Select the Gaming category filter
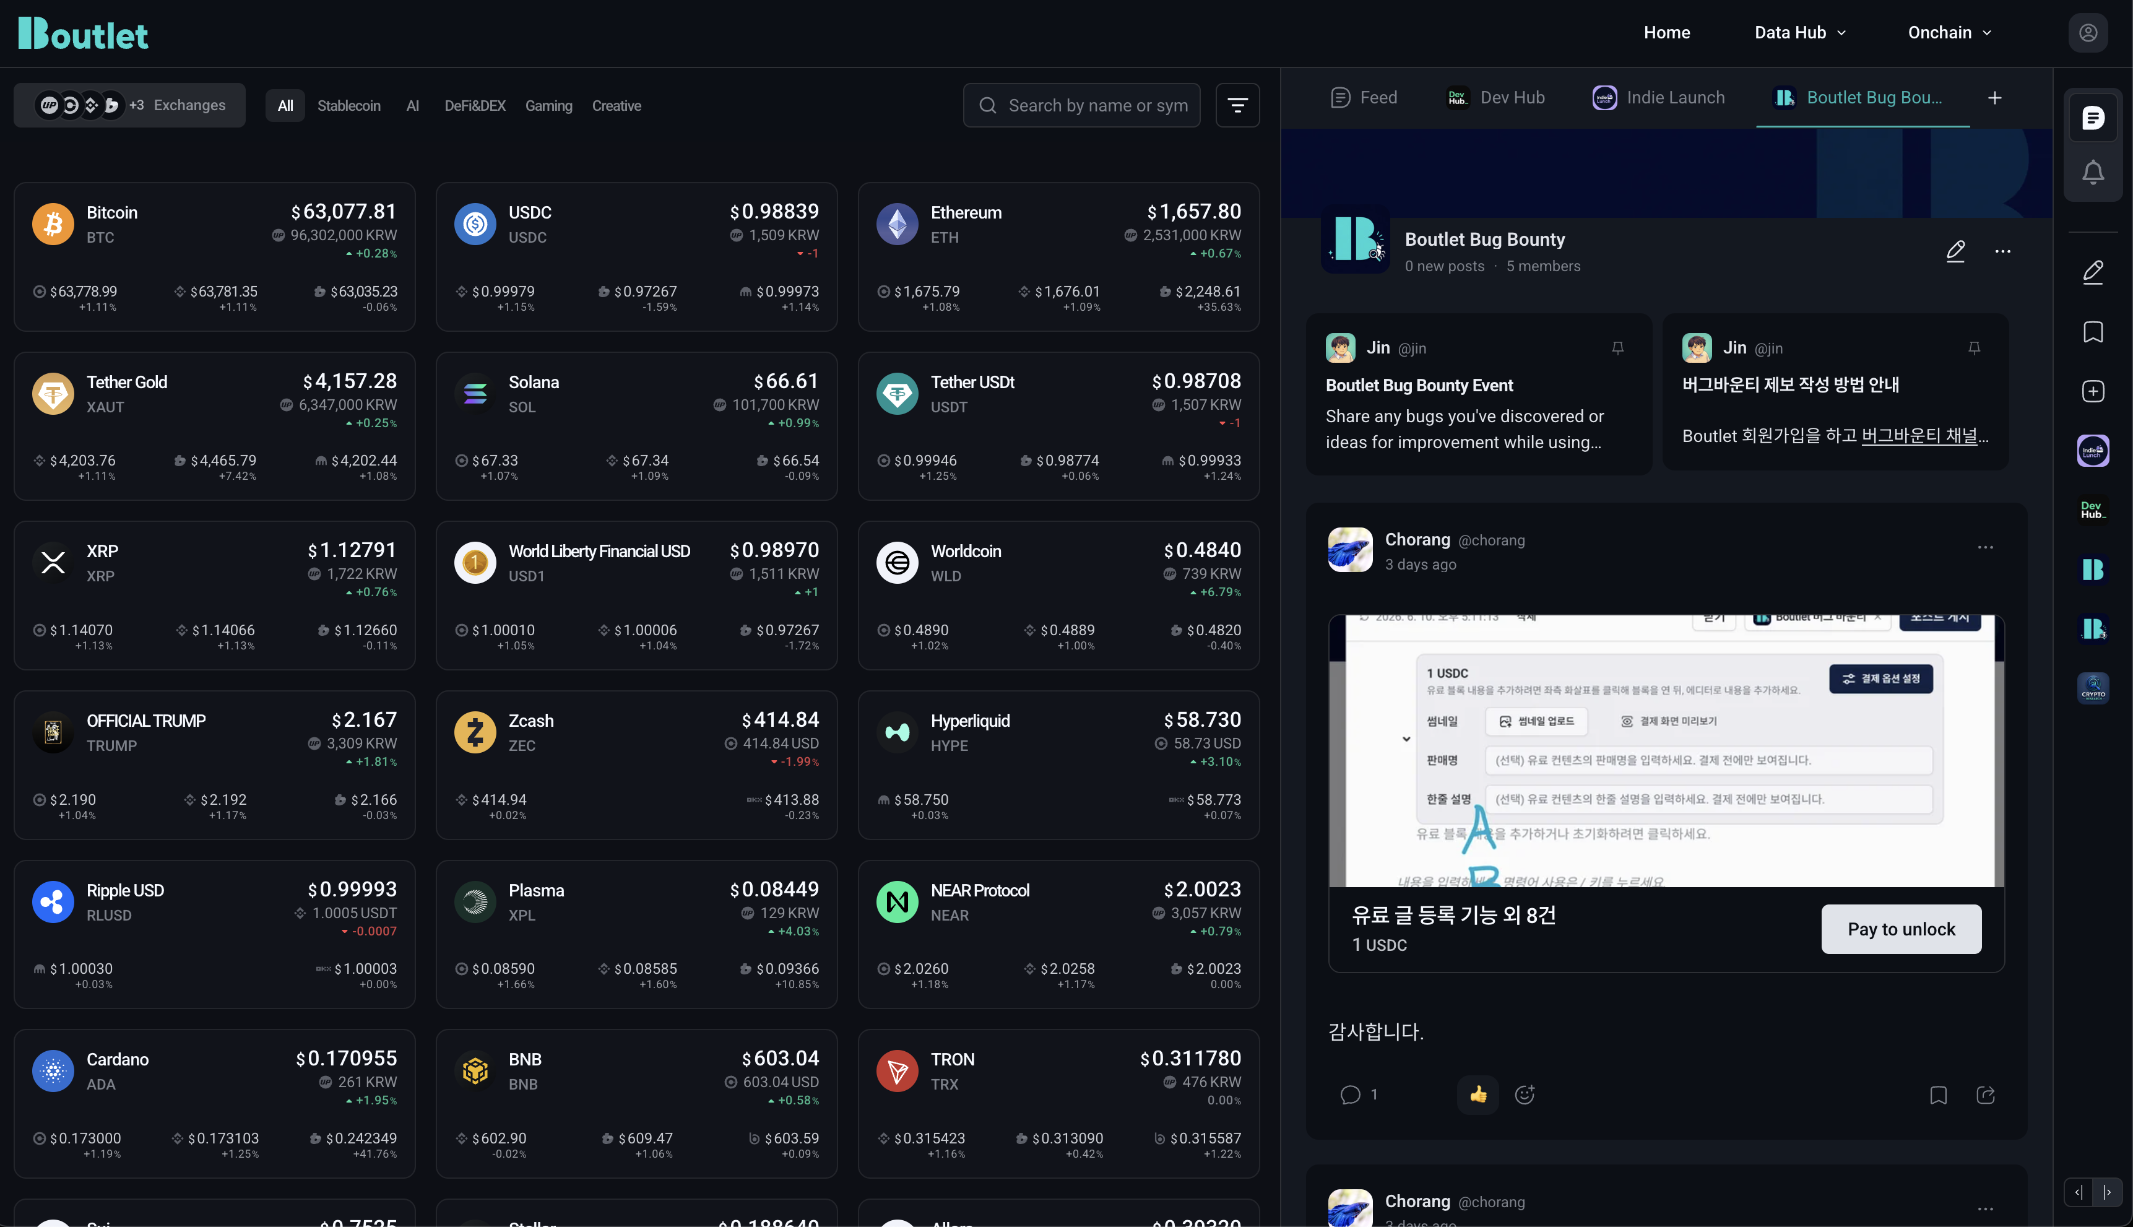 (x=548, y=106)
